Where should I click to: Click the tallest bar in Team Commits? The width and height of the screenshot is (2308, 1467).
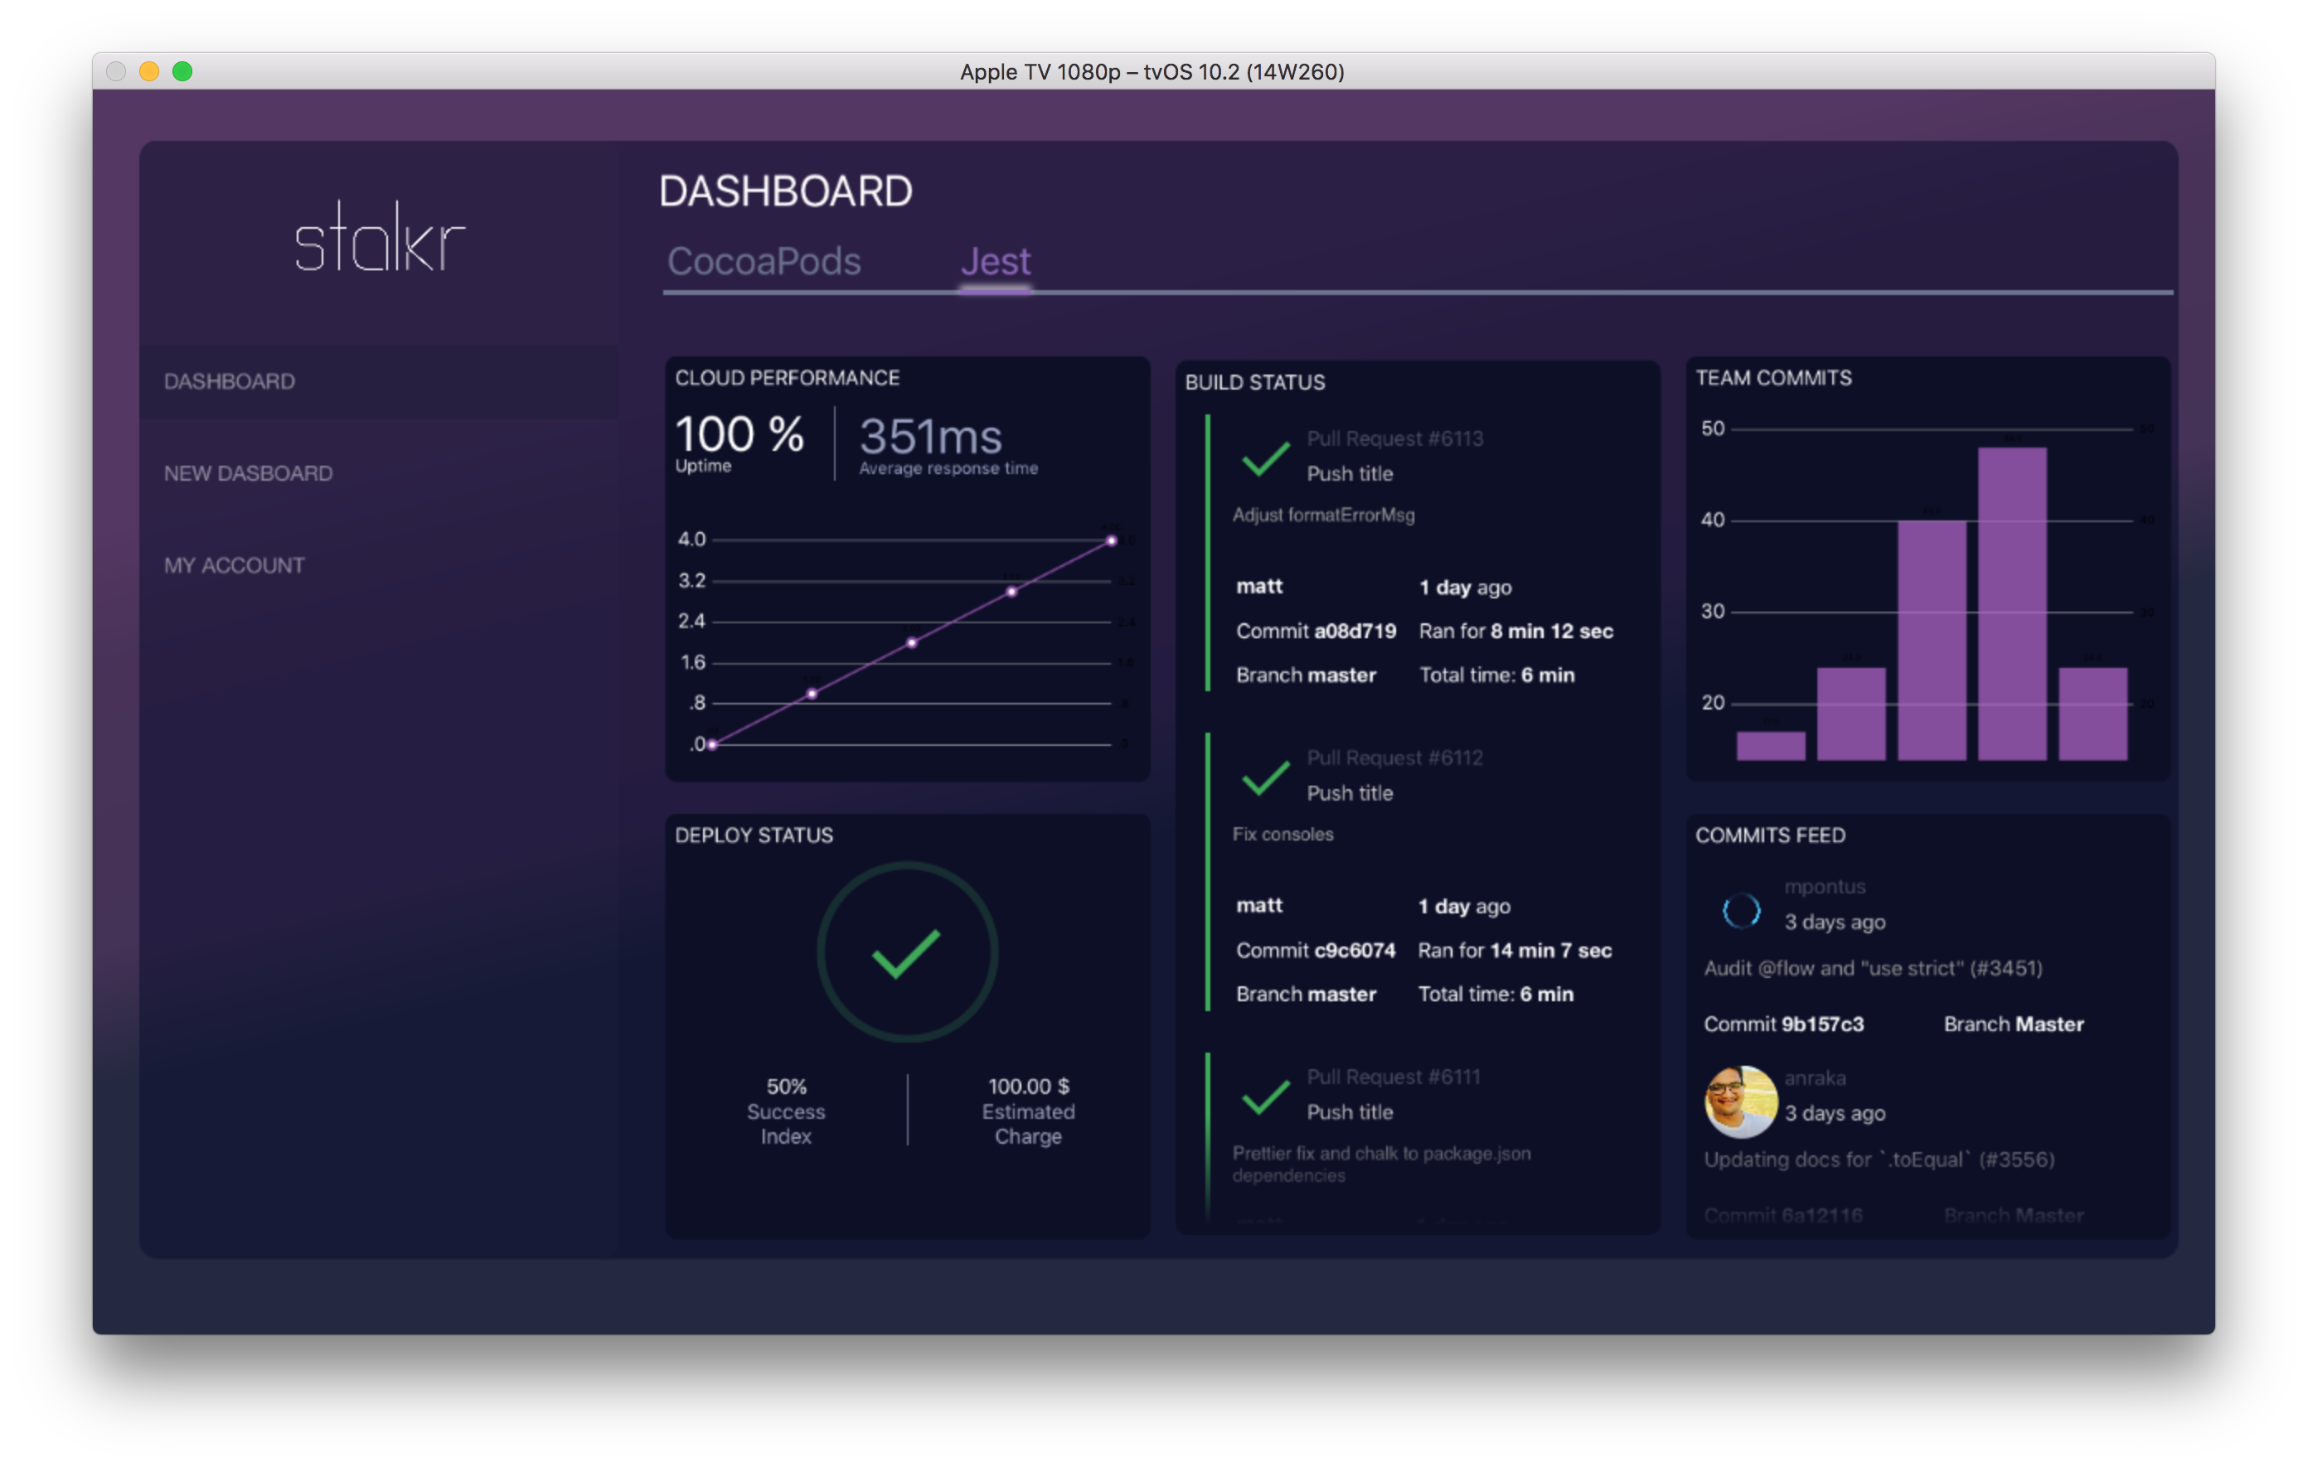2012,603
